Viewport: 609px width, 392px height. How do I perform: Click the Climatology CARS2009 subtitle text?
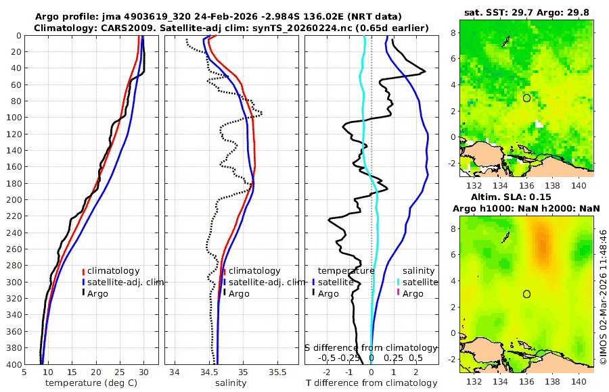231,28
